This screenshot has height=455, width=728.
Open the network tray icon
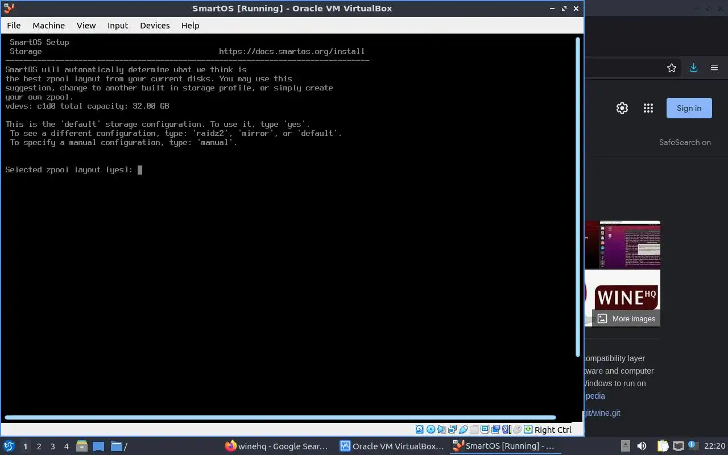point(678,446)
